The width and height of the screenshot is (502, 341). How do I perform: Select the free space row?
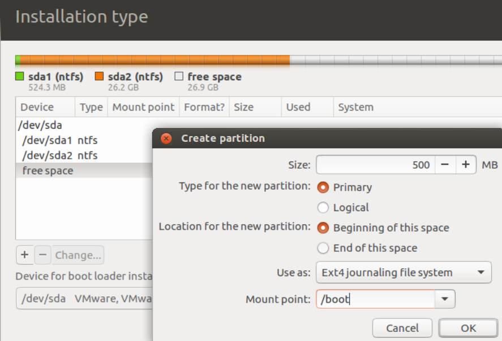pyautogui.click(x=84, y=171)
